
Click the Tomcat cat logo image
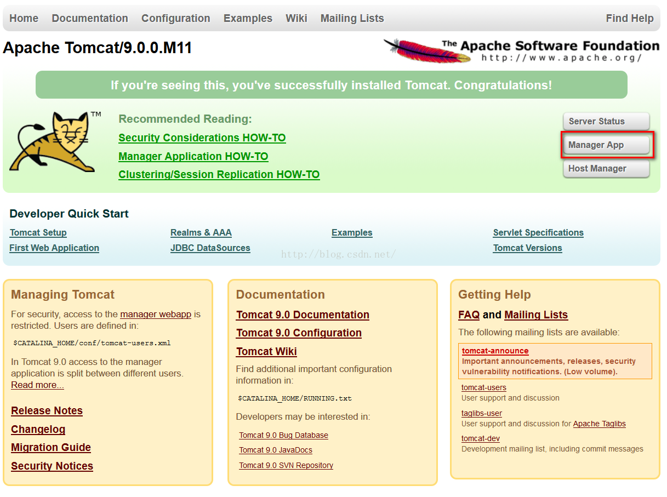click(55, 141)
